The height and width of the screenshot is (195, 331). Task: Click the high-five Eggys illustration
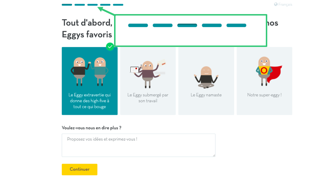pos(90,71)
